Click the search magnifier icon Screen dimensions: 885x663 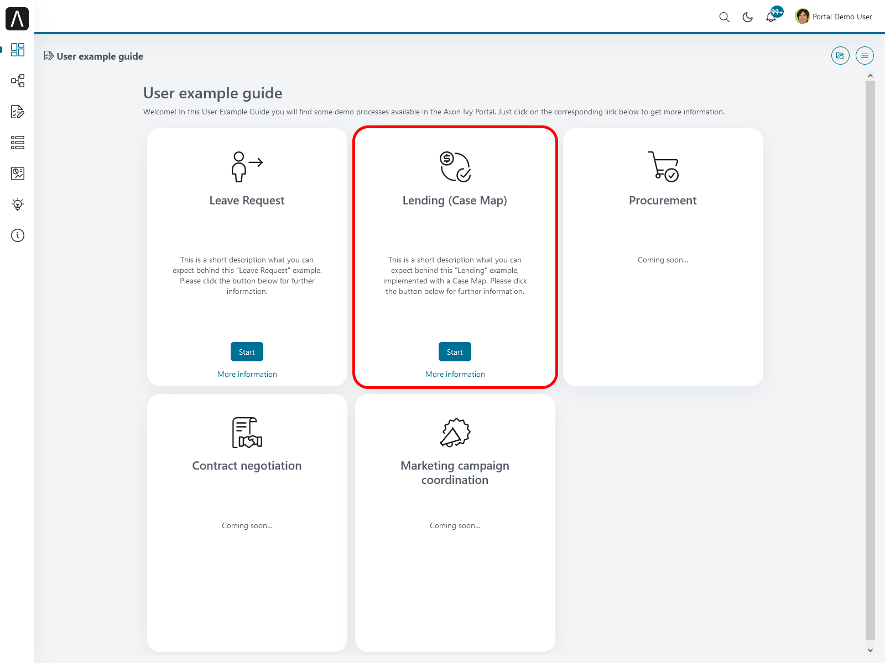click(724, 17)
